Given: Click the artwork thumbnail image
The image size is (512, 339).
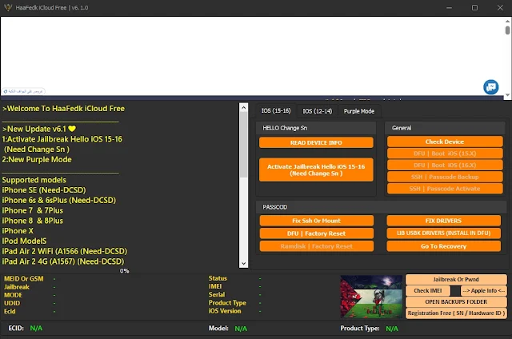Looking at the screenshot, I should point(371,297).
